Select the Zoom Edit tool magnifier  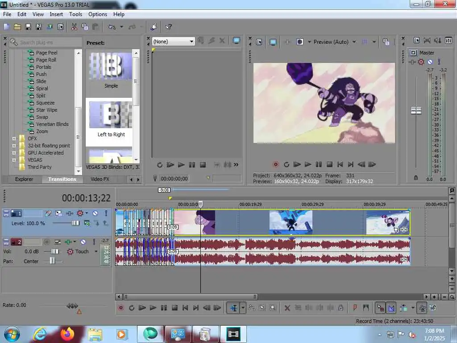tap(273, 308)
